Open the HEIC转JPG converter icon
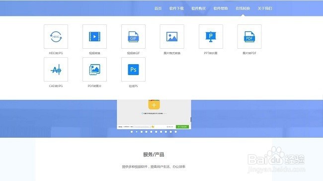This screenshot has width=323, height=181. click(x=56, y=36)
